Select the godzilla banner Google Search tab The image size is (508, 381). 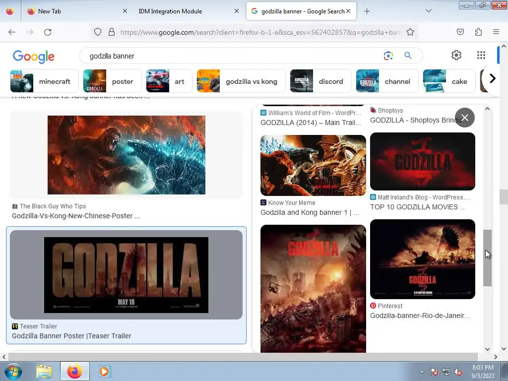(x=301, y=11)
